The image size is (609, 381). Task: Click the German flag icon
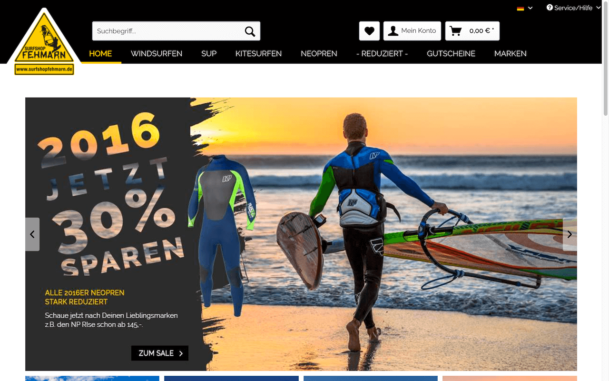521,8
